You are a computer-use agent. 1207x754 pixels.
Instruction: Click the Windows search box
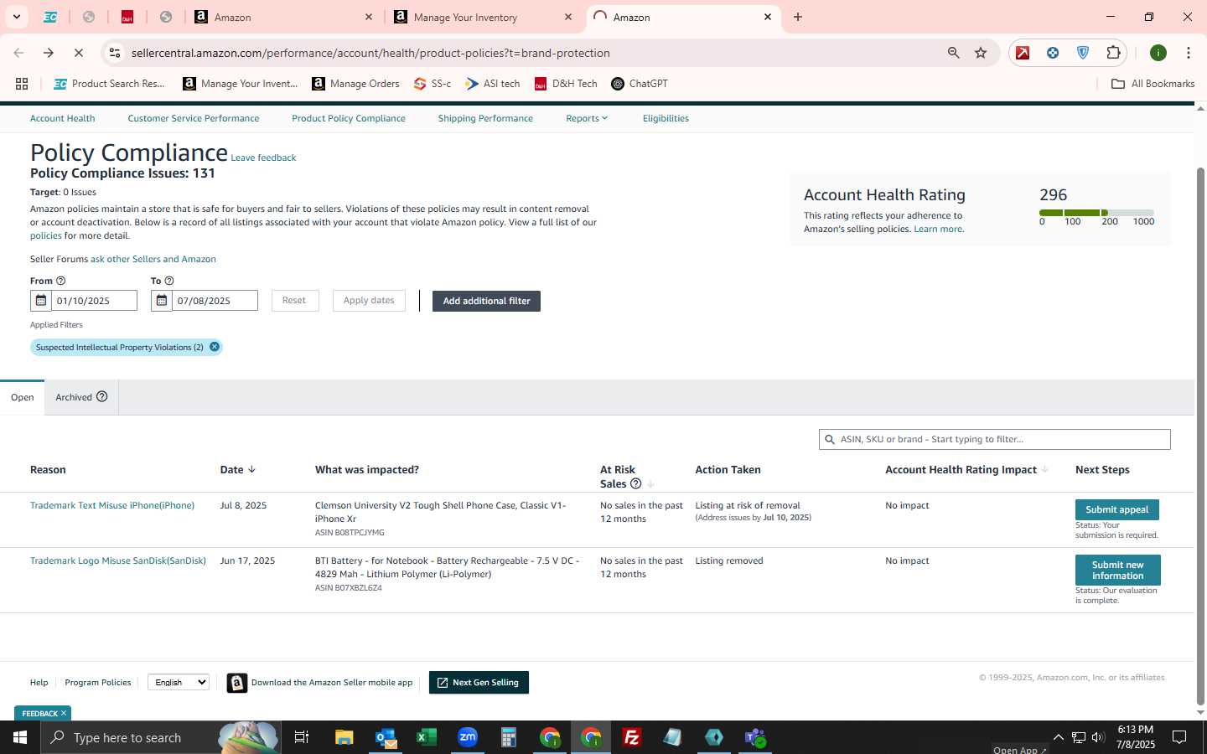(x=159, y=737)
